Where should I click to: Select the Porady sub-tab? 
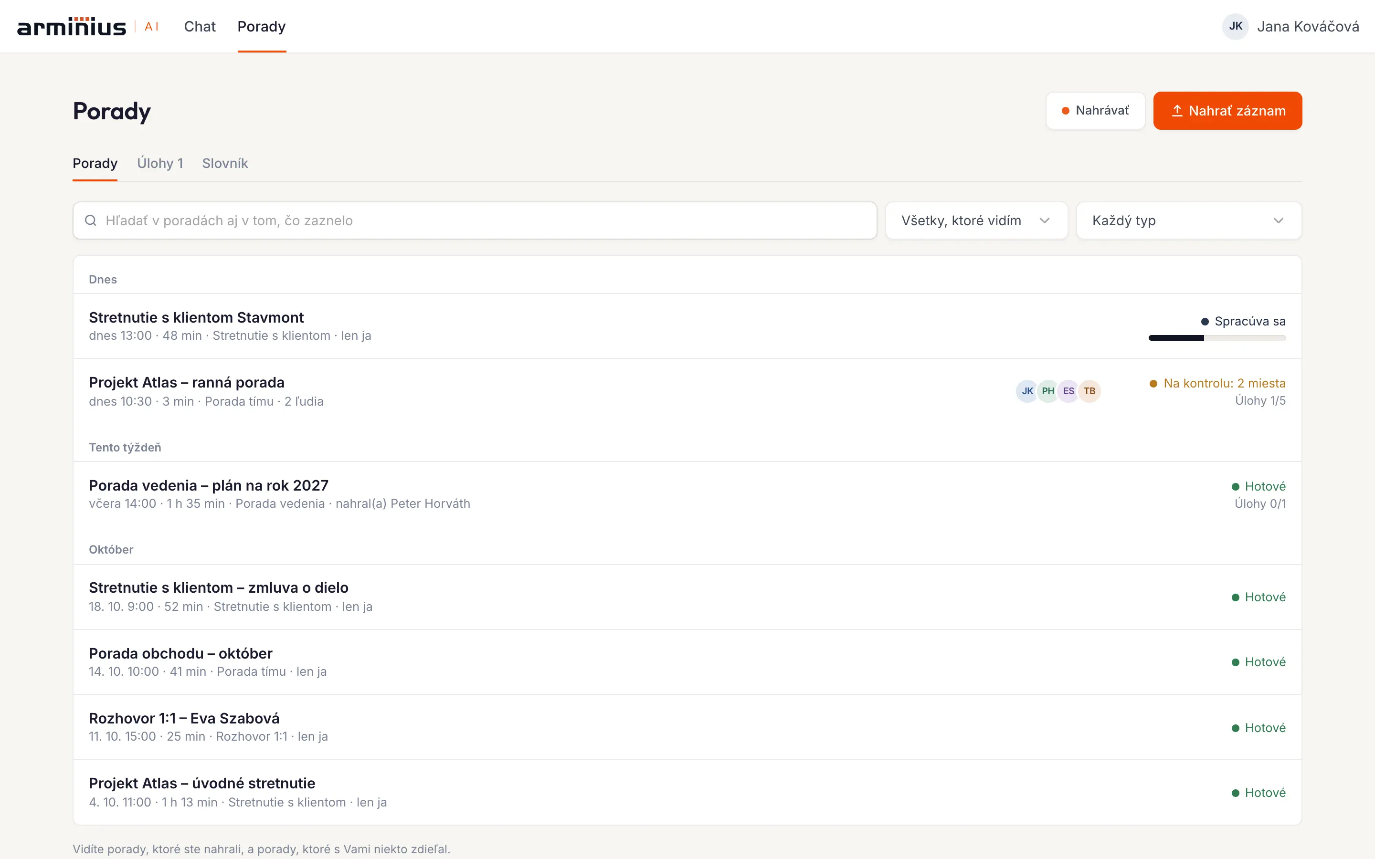point(95,164)
